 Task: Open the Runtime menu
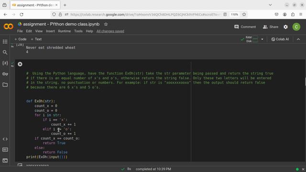point(65,31)
